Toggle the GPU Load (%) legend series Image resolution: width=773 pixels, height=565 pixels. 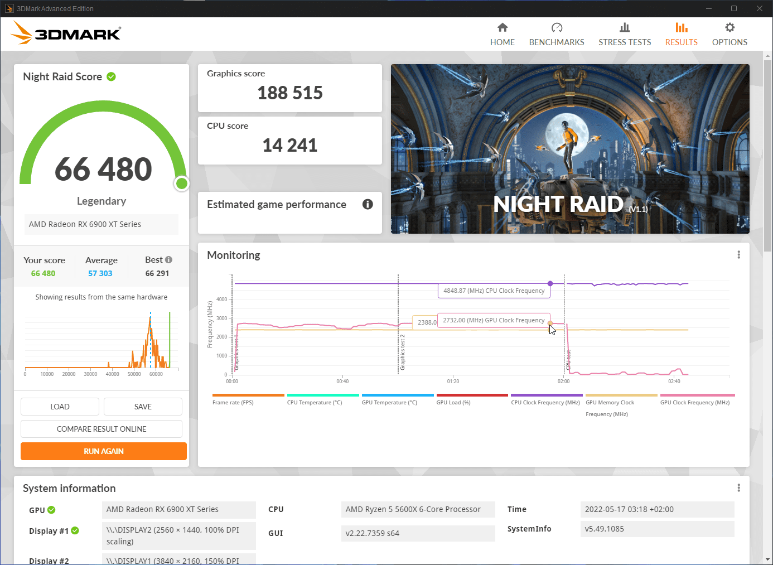click(x=472, y=399)
